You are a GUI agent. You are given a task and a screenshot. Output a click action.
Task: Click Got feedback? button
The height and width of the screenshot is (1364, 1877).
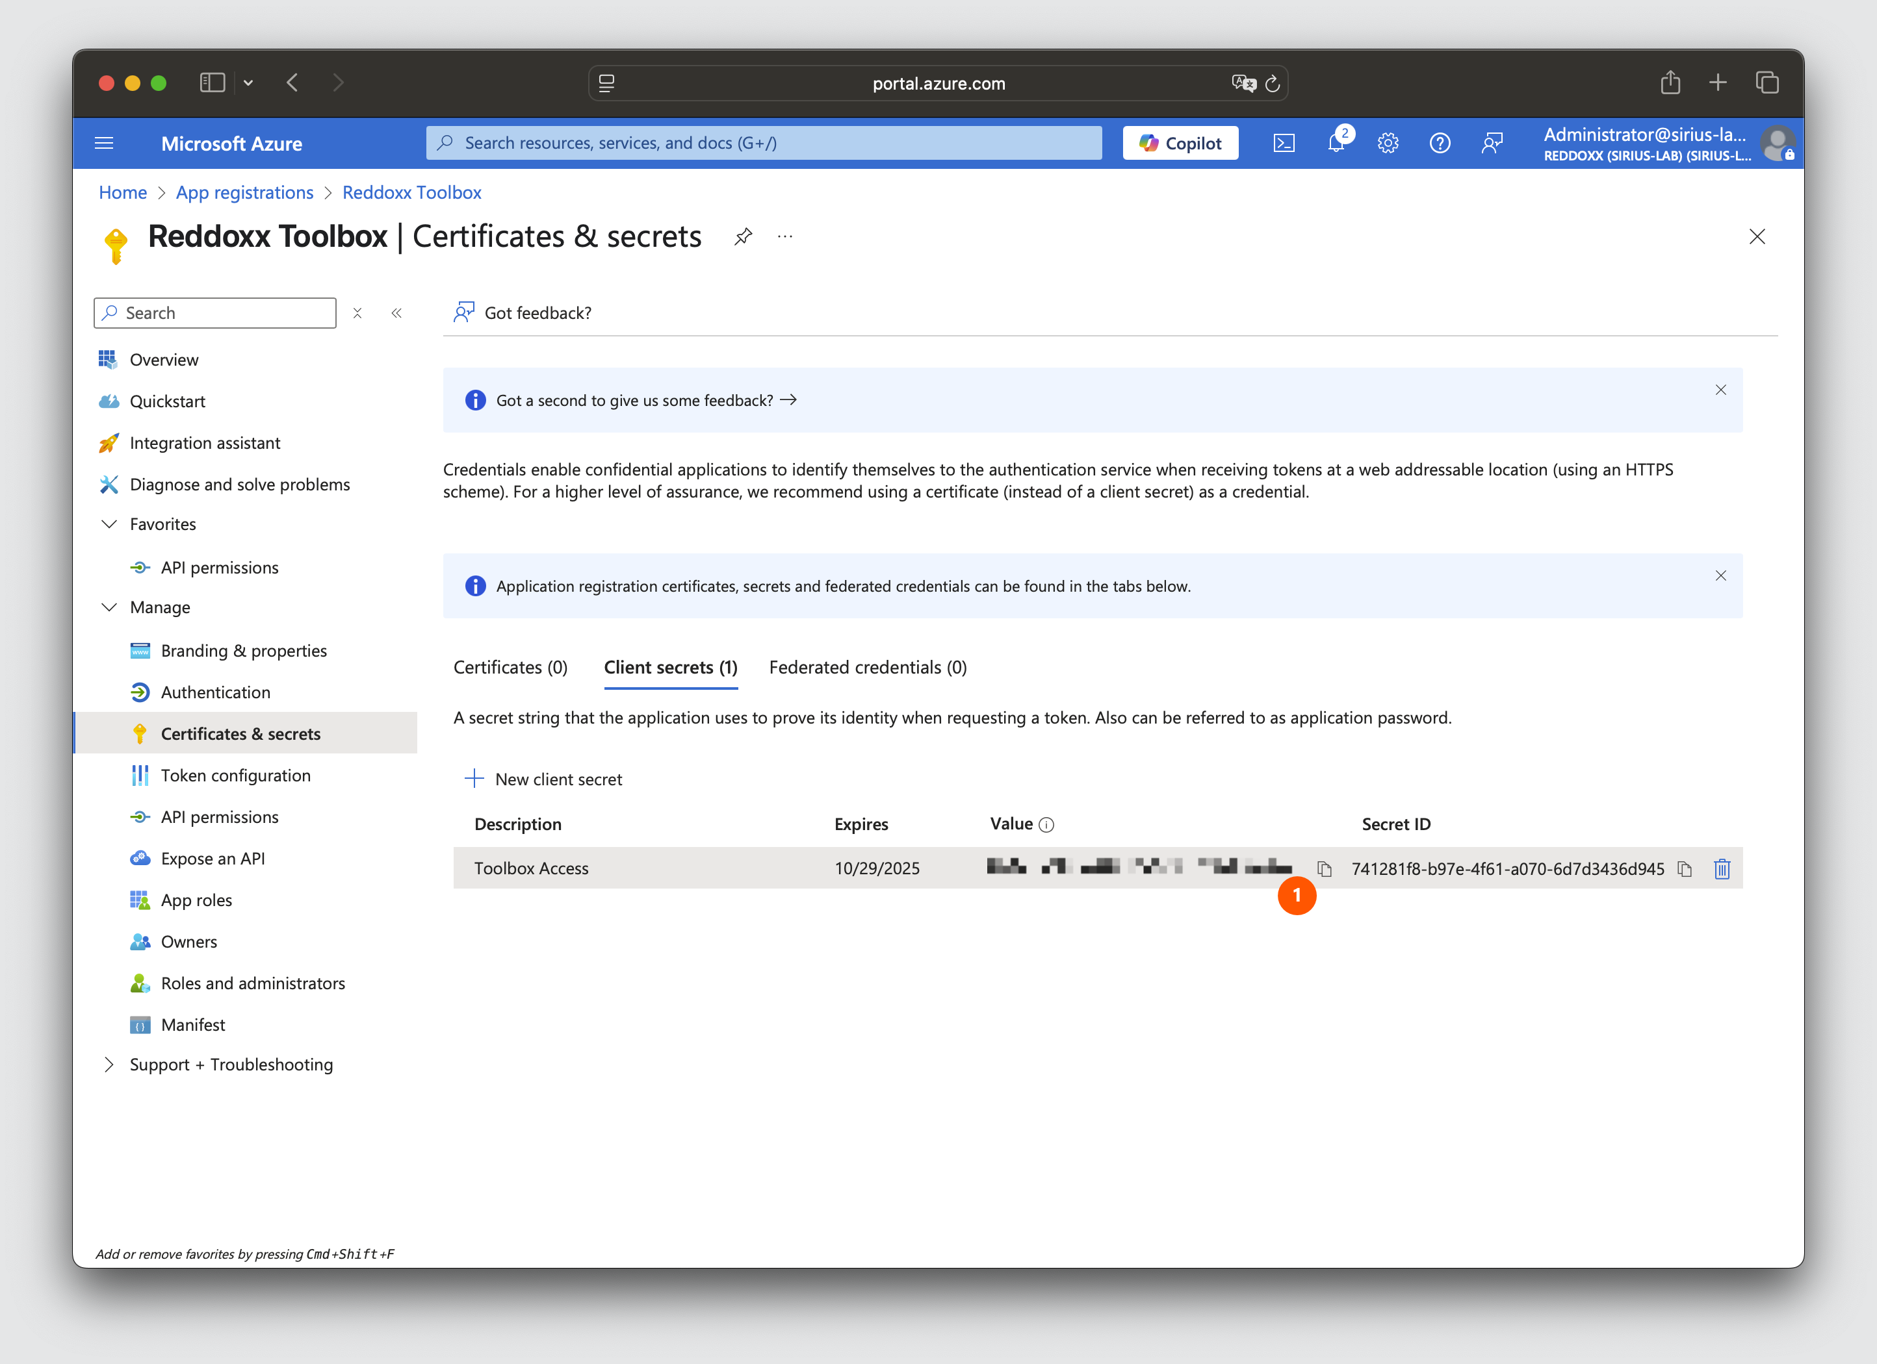[522, 312]
